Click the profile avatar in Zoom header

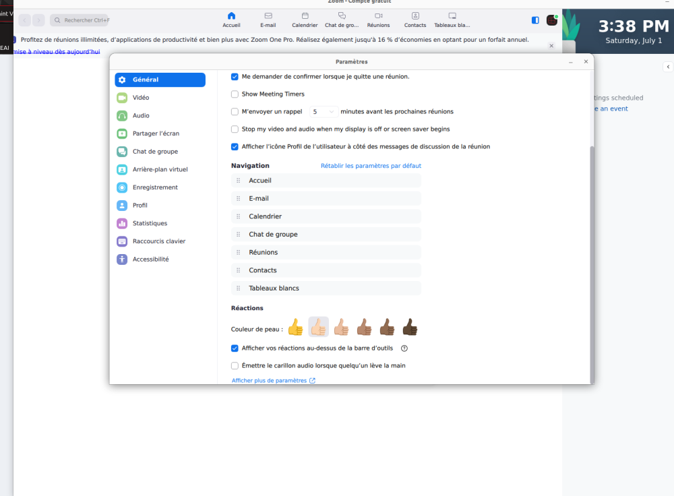pos(552,20)
